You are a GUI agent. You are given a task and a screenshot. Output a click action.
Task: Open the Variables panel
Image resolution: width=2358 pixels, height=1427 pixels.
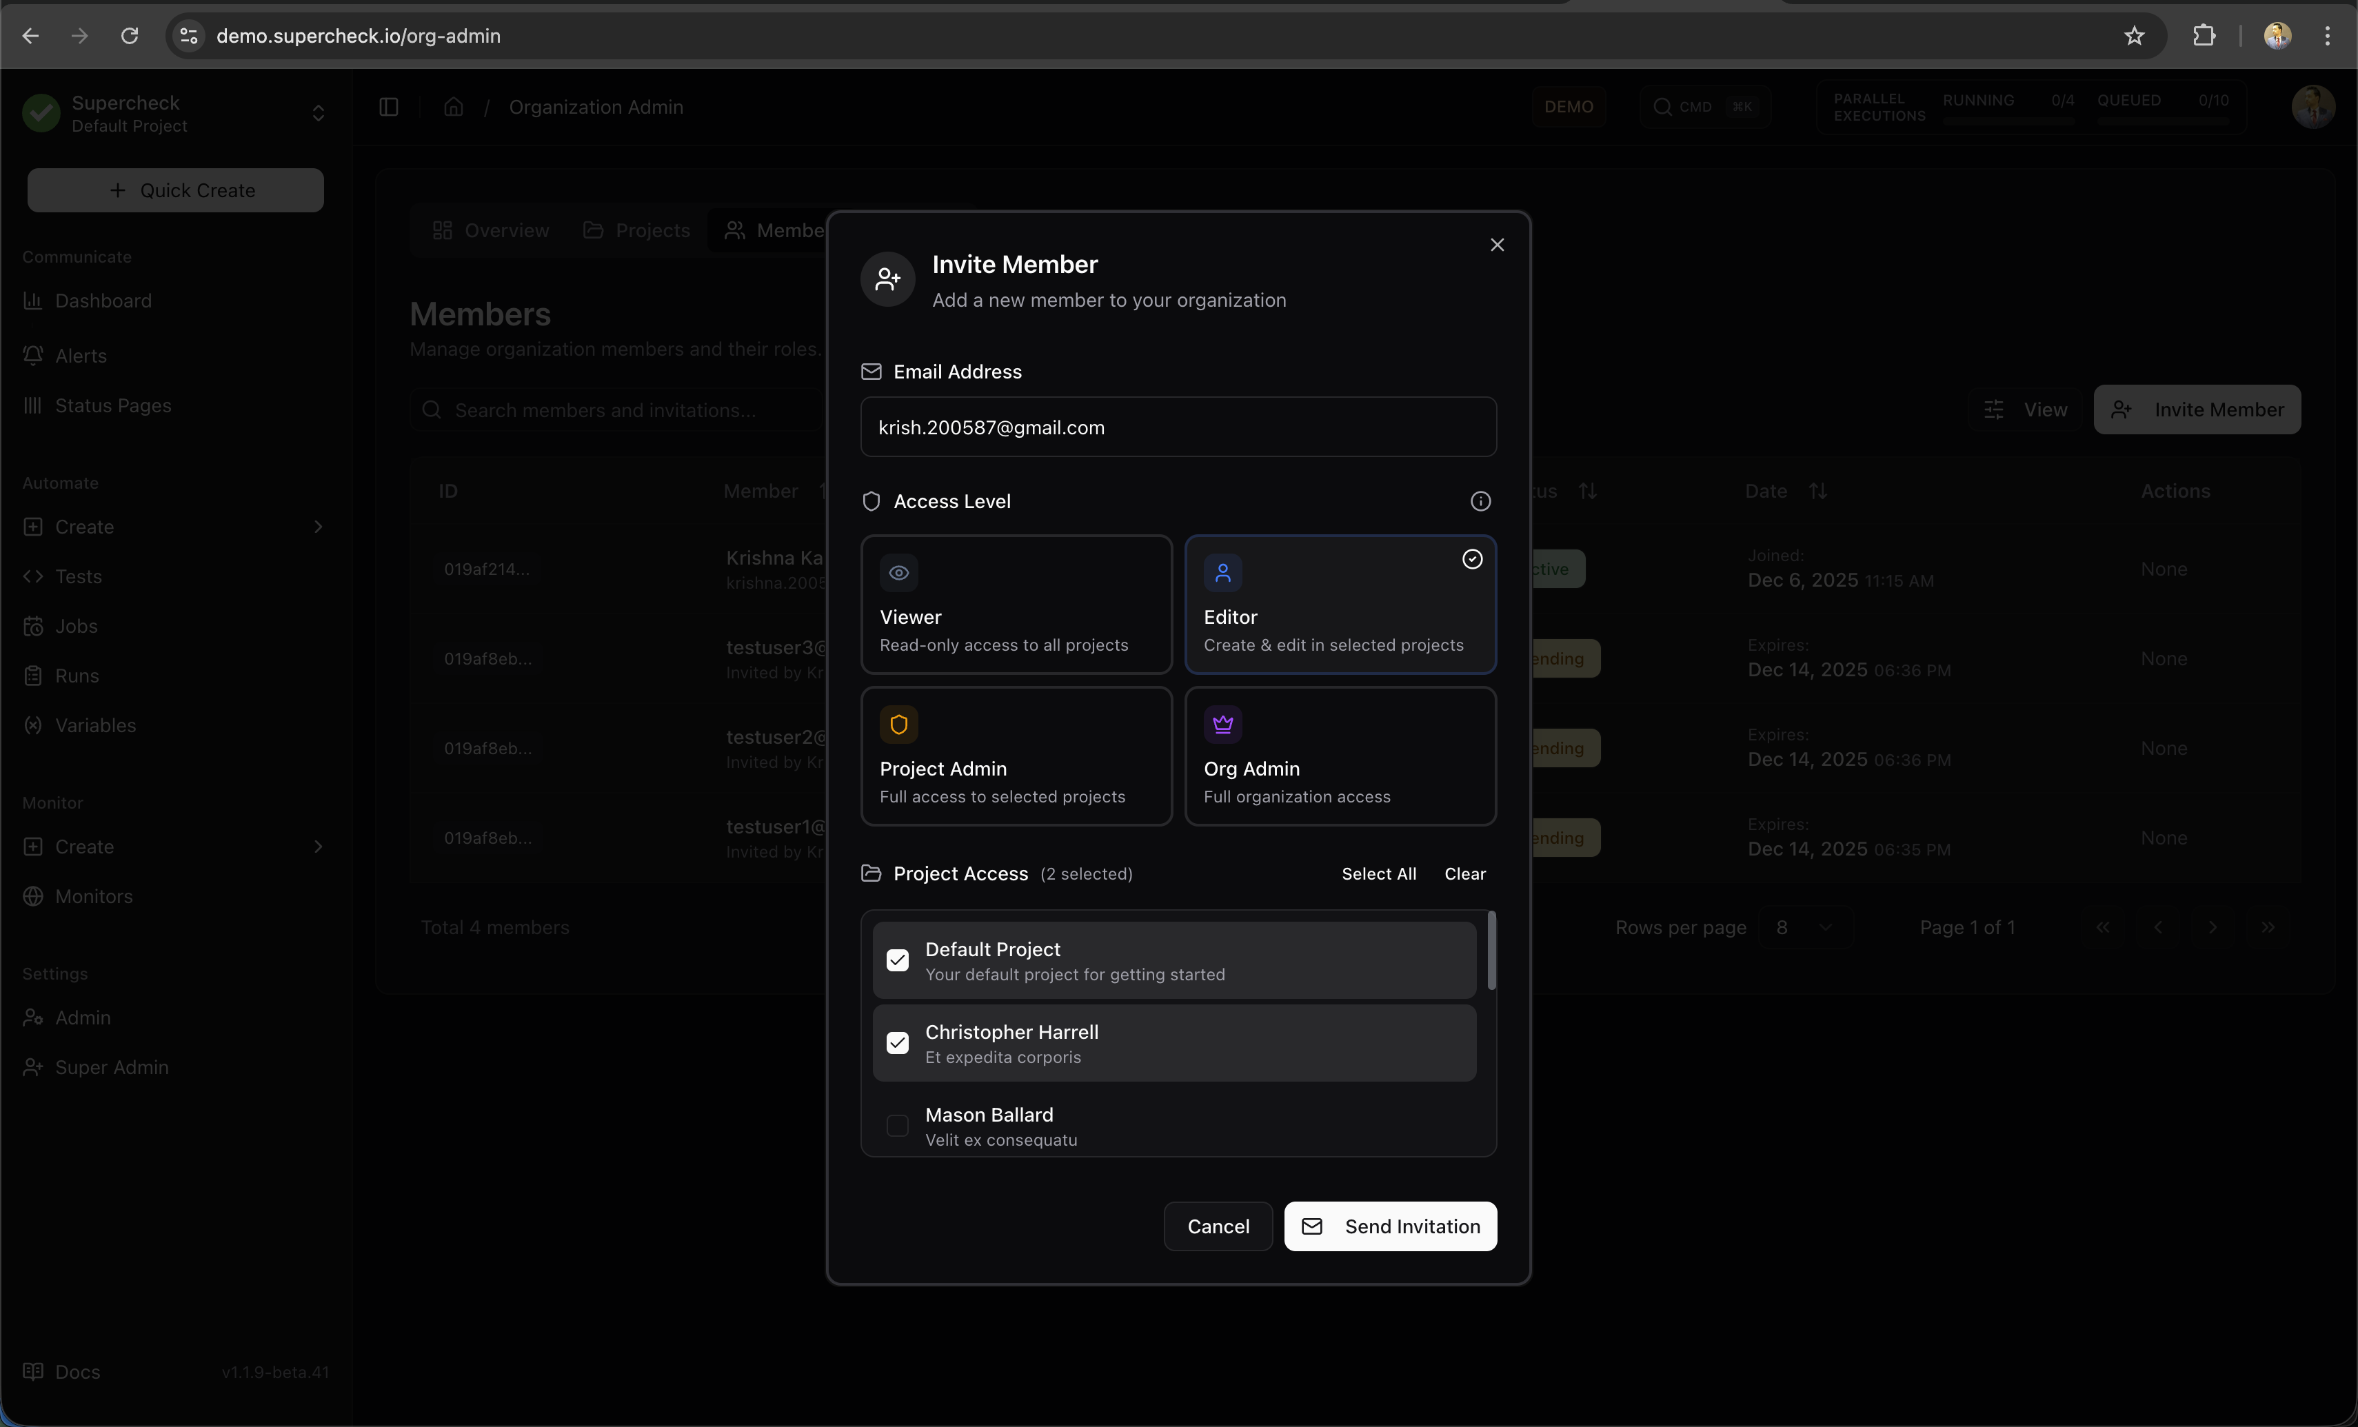pos(96,725)
